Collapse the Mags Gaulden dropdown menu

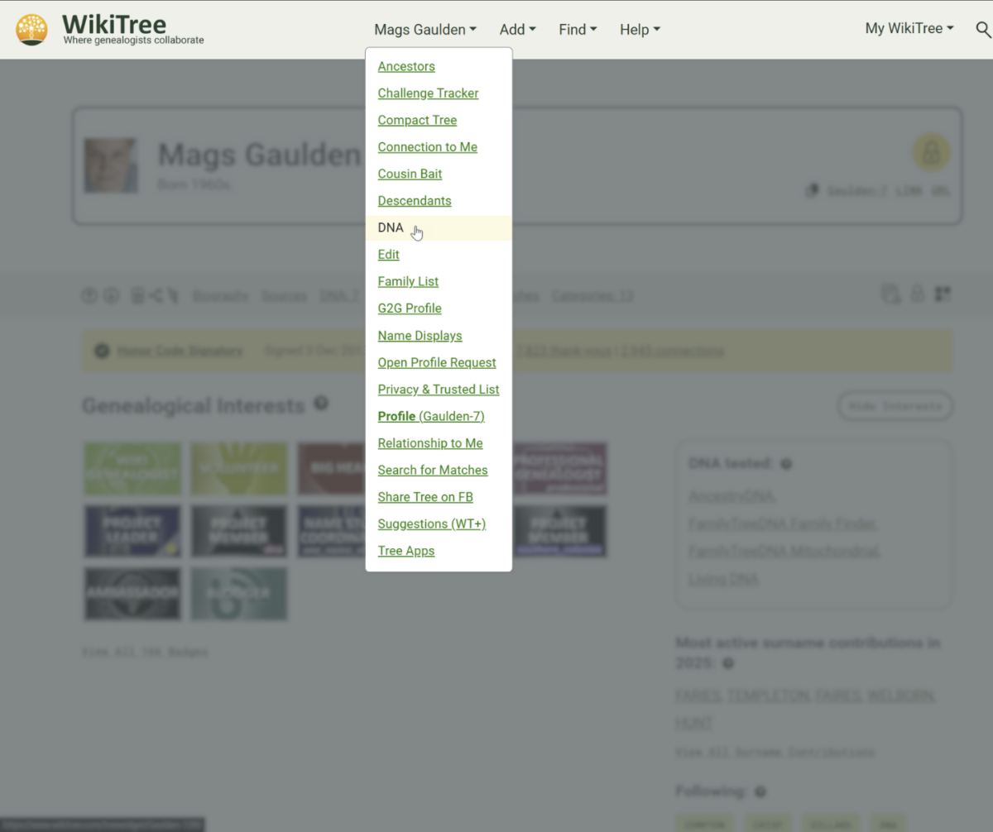[x=425, y=29]
